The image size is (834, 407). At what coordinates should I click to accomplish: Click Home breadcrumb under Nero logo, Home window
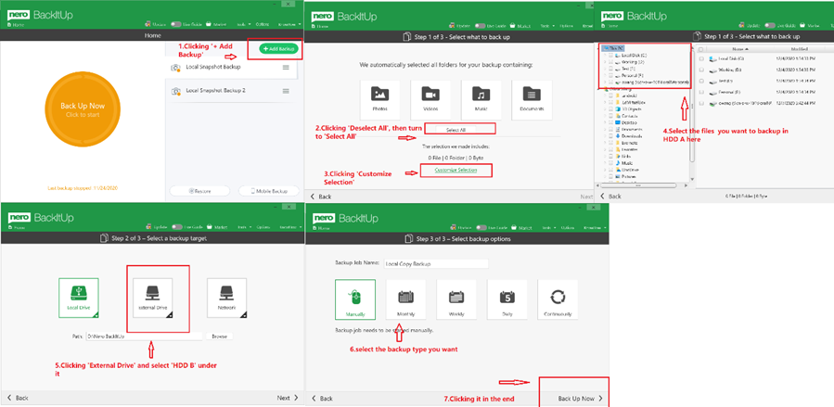(x=16, y=25)
